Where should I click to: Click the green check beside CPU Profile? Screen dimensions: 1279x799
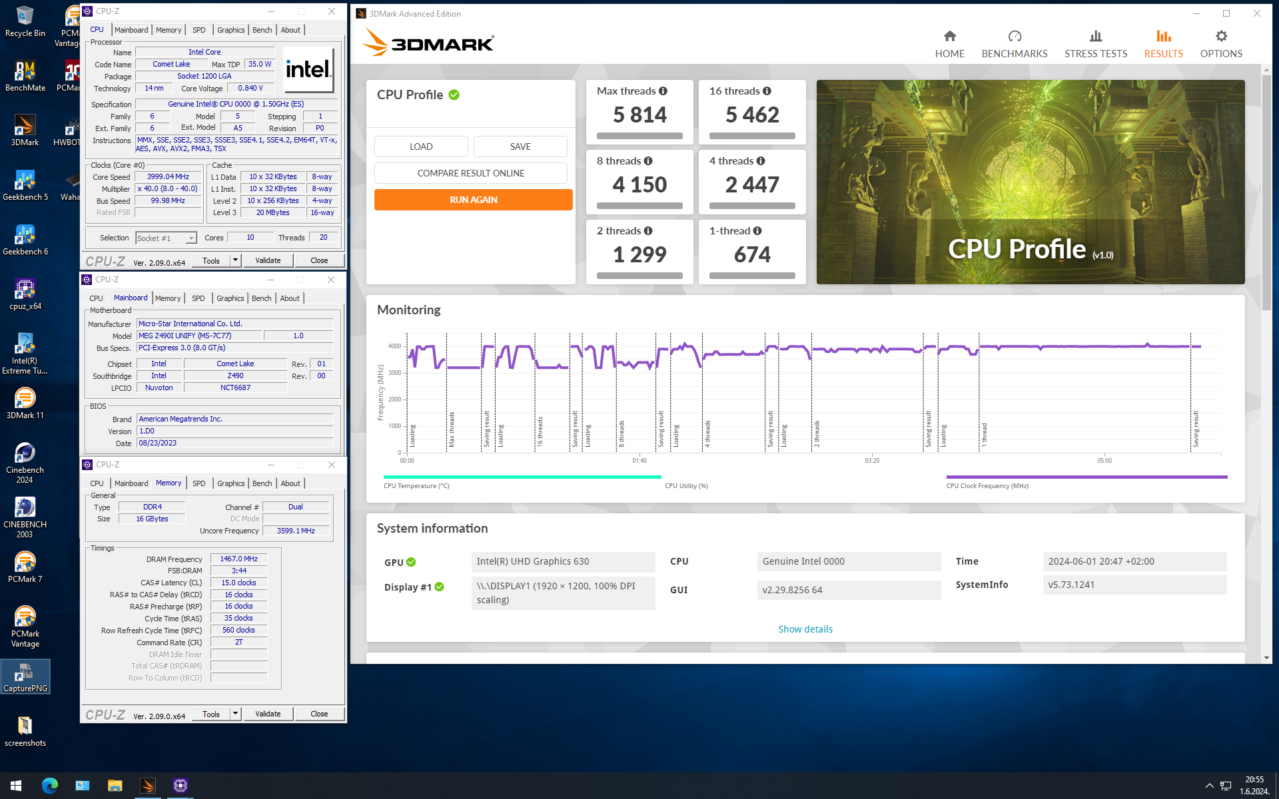click(454, 95)
